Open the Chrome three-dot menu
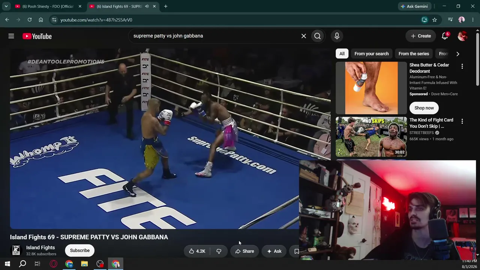Image resolution: width=480 pixels, height=270 pixels. pos(473,20)
